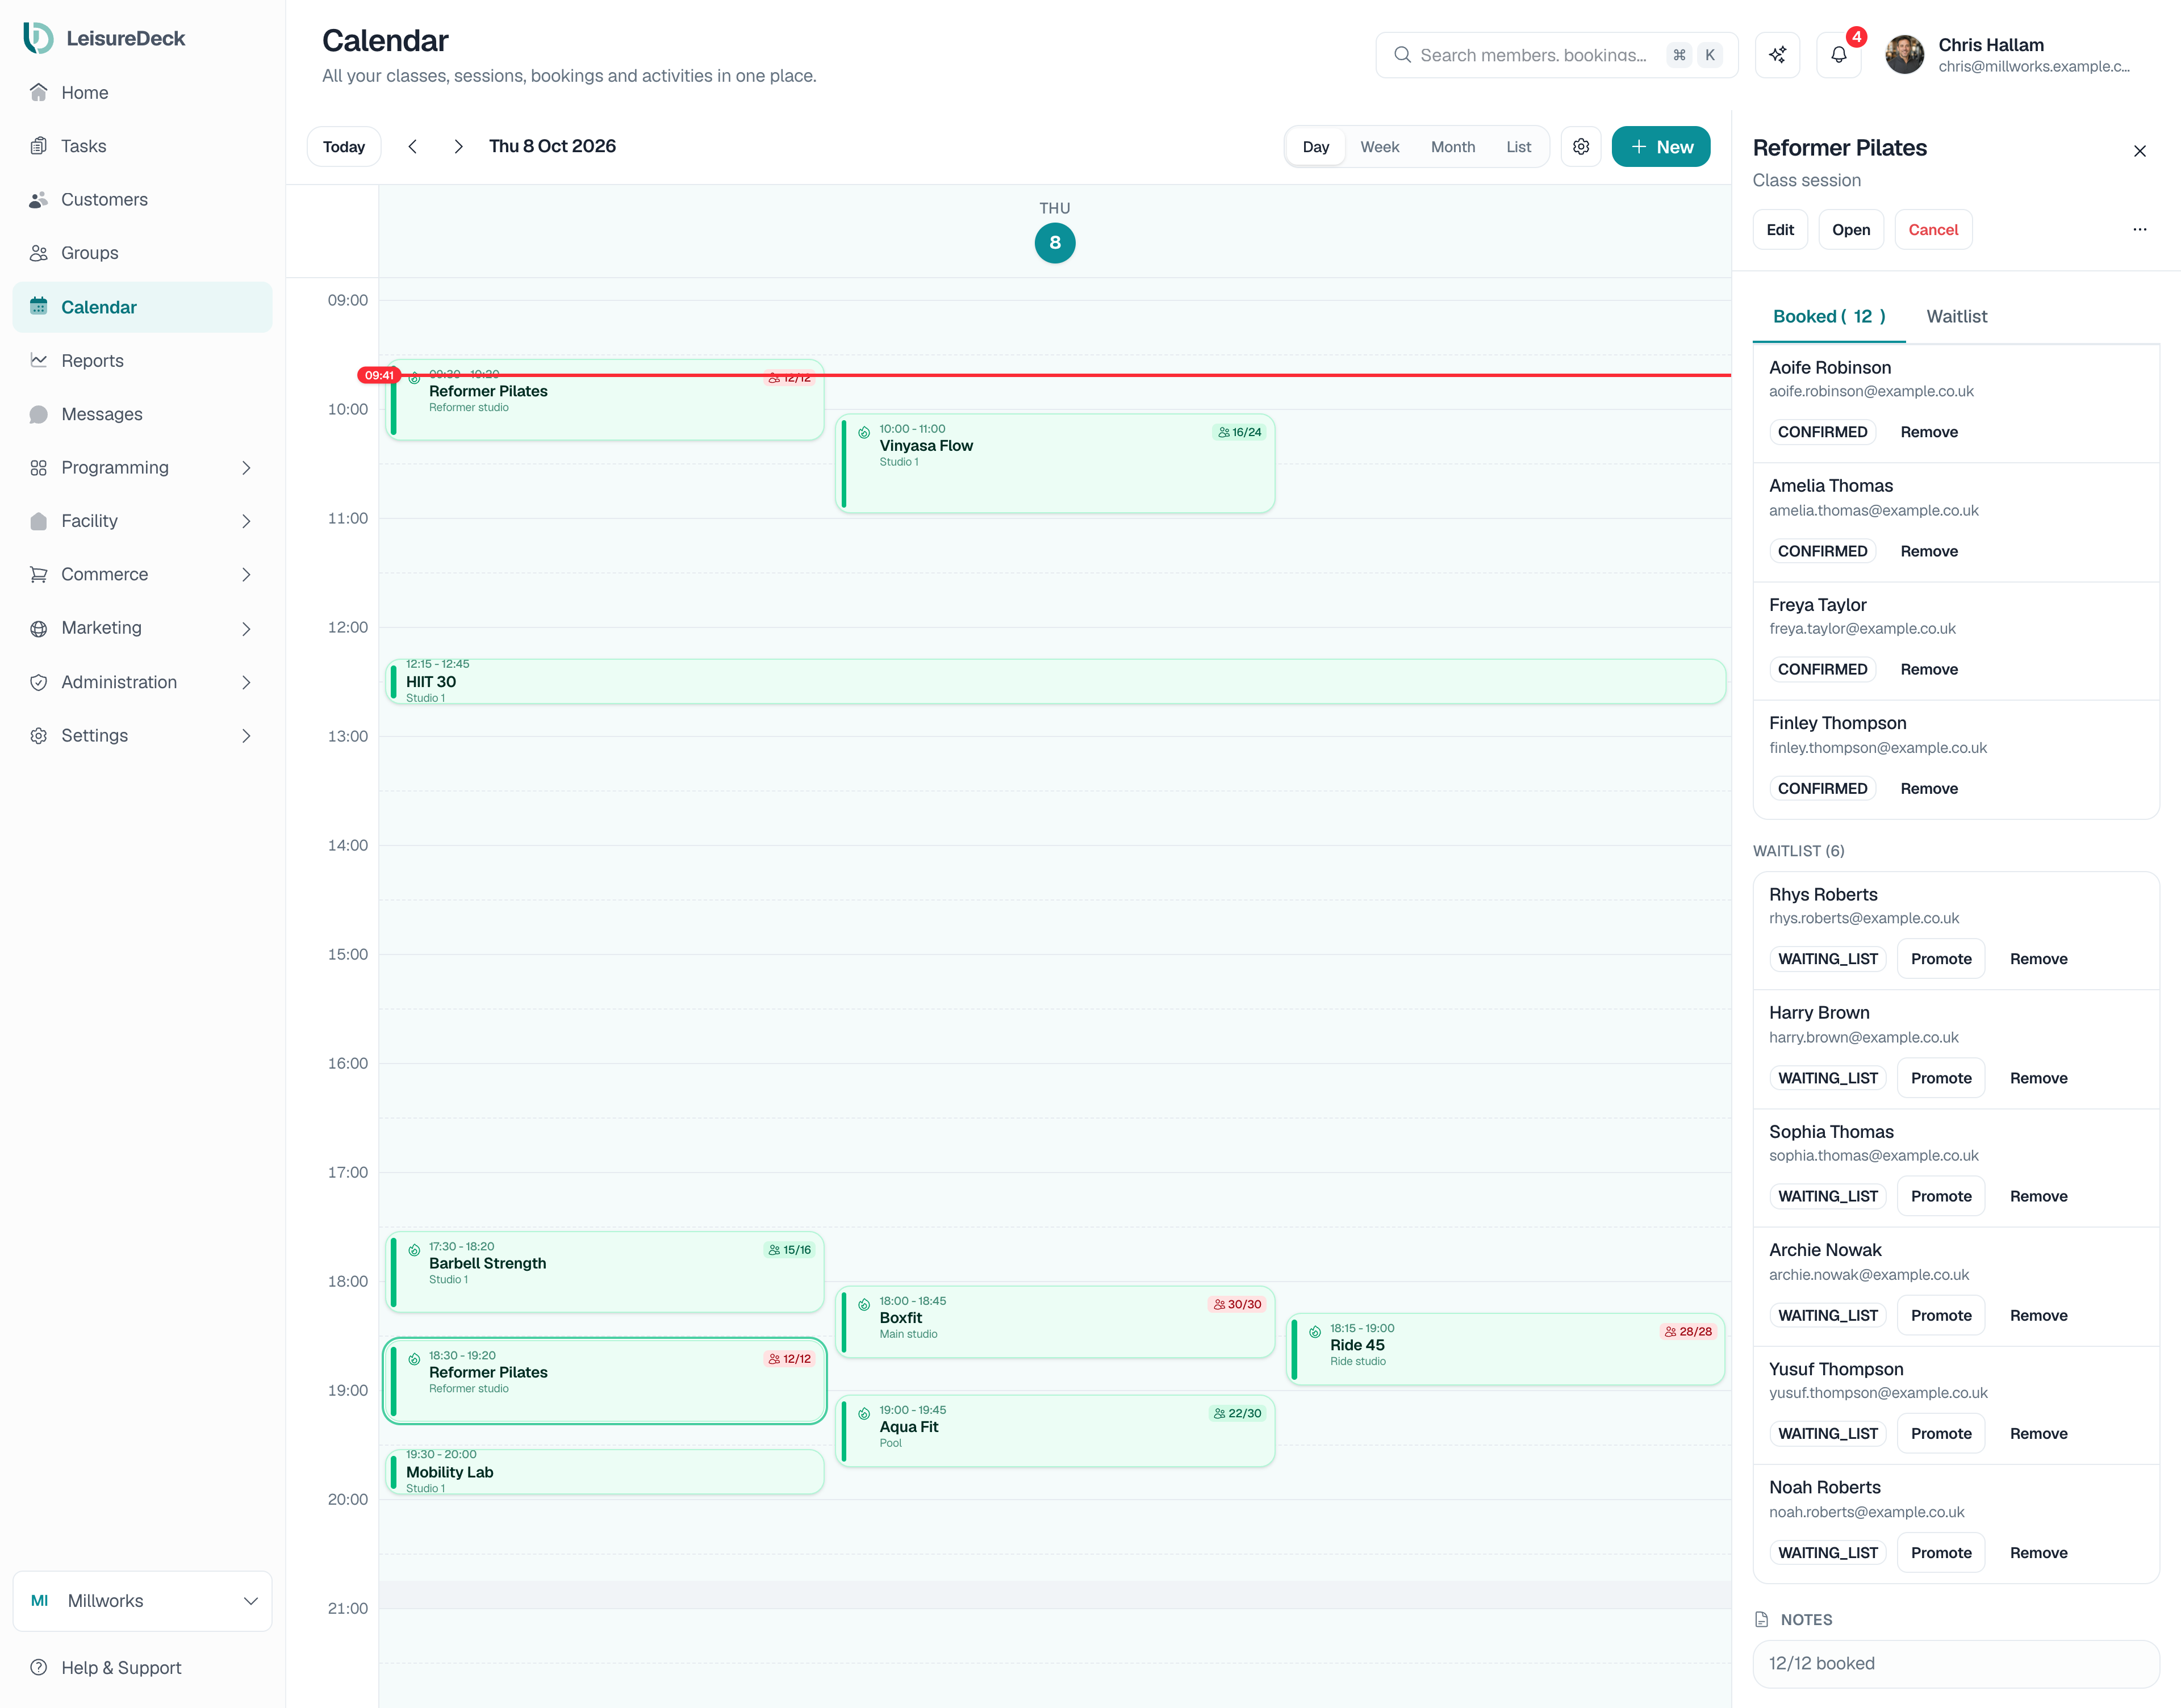Screen dimensions: 2181x1708
Task: Open the notifications bell
Action: coord(1838,55)
